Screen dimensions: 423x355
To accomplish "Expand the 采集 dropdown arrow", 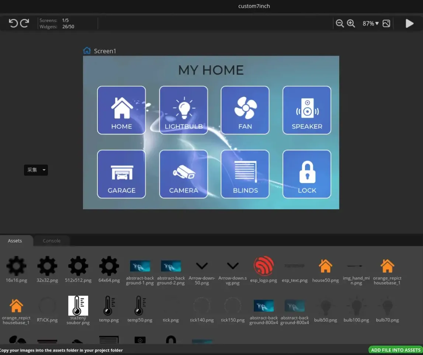I will [44, 170].
